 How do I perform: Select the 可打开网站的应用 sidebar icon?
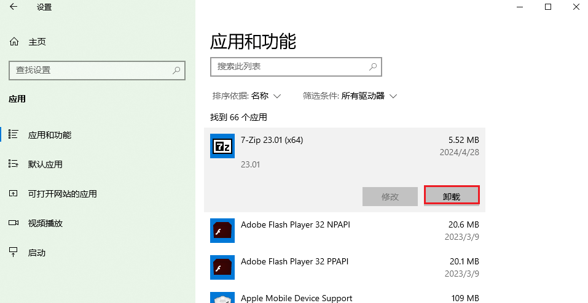pyautogui.click(x=13, y=194)
